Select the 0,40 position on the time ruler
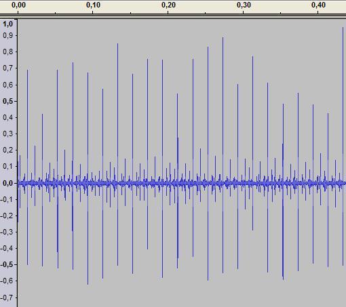Image resolution: width=346 pixels, height=307 pixels. pos(318,5)
